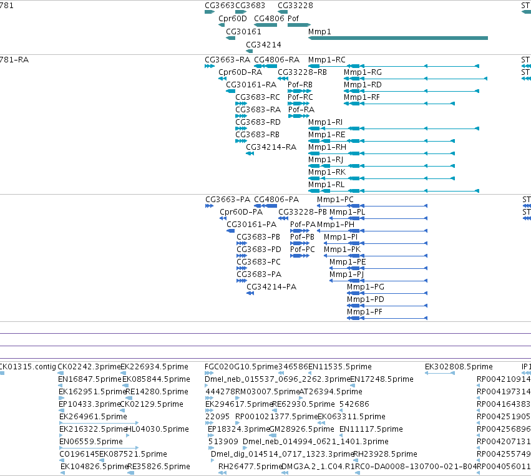The image size is (531, 476).
Task: Click transcript Mmp1-RC
Action: [394, 66]
